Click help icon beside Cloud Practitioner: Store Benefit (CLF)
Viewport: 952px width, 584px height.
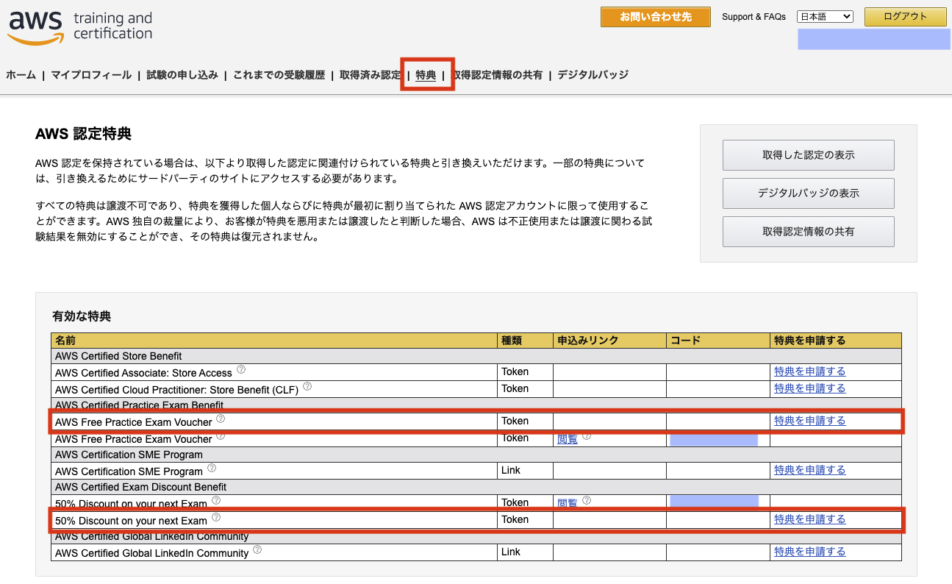point(307,386)
